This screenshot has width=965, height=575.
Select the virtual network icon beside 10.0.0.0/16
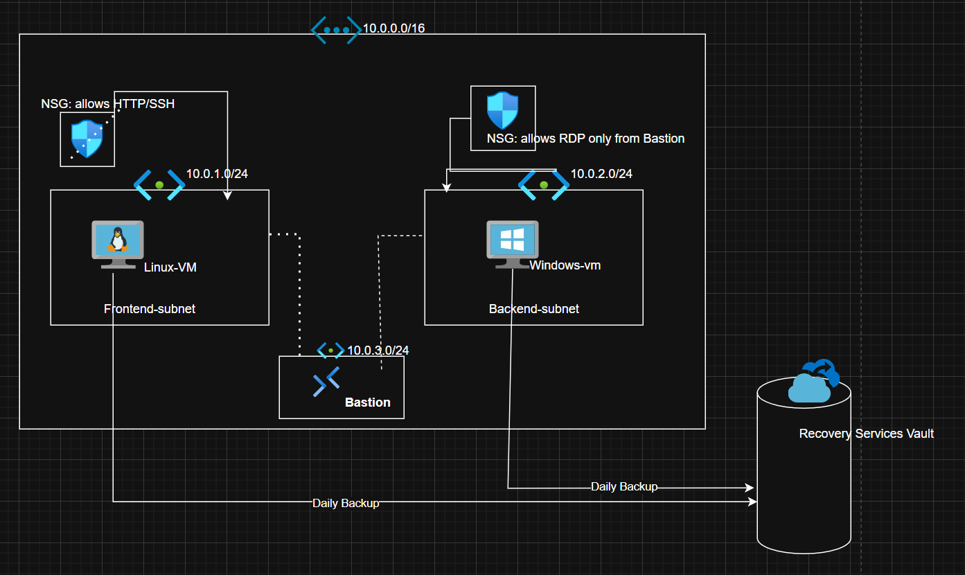pos(336,30)
